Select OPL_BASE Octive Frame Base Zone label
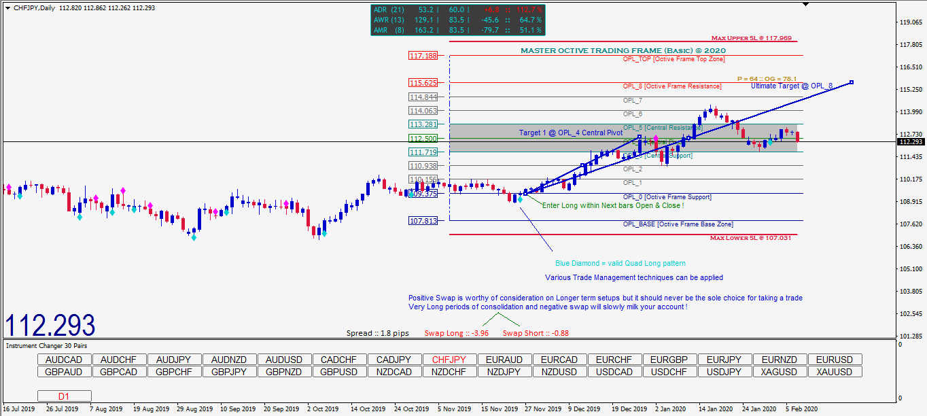927x416 pixels. click(678, 224)
